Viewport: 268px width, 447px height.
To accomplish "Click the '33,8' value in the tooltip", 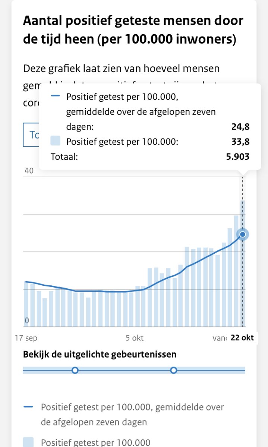I will click(240, 142).
